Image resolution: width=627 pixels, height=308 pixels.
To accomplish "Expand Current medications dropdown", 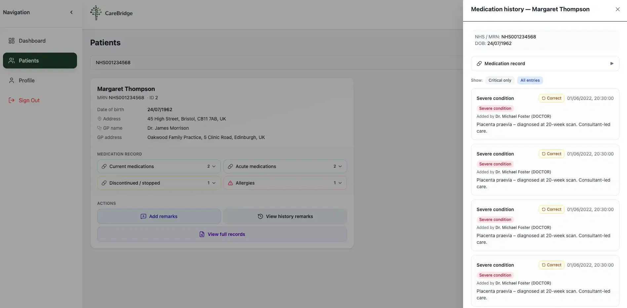I will coord(159,166).
